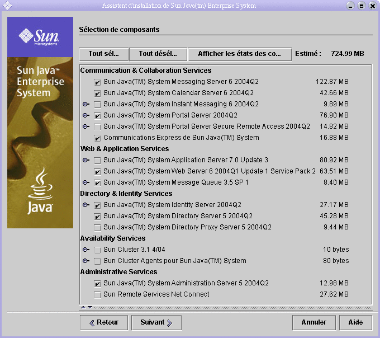The width and height of the screenshot is (380, 338).
Task: Check Directory Proxy Server 5 2004Q2 checkbox
Action: pyautogui.click(x=97, y=228)
